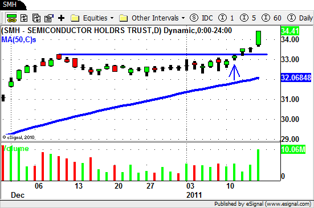314x208 pixels.
Task: Open the chart properties icon
Action: (49, 18)
